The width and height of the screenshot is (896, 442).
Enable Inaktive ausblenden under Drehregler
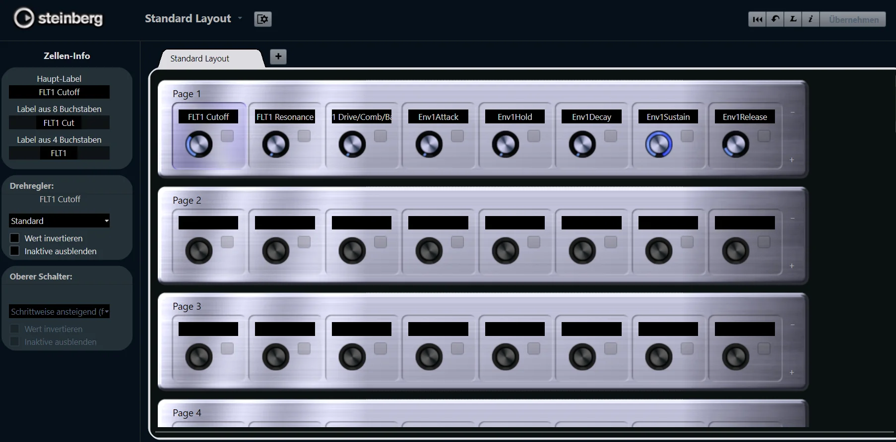tap(15, 251)
